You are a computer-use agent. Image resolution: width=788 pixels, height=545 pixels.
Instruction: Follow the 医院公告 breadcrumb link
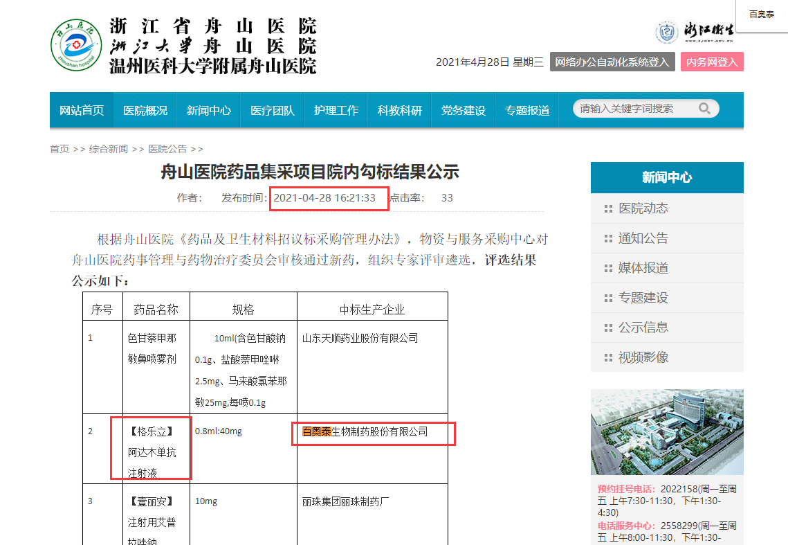167,149
